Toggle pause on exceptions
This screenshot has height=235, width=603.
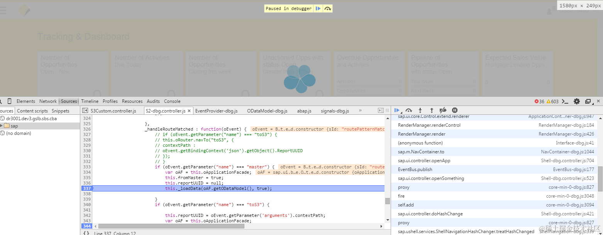coord(455,111)
